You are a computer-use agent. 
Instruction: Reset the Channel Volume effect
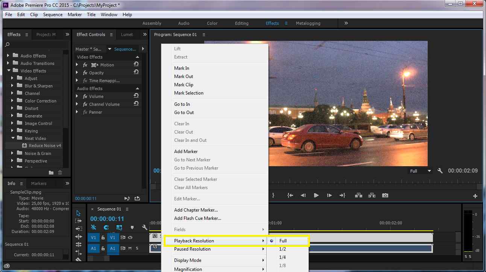(x=136, y=104)
